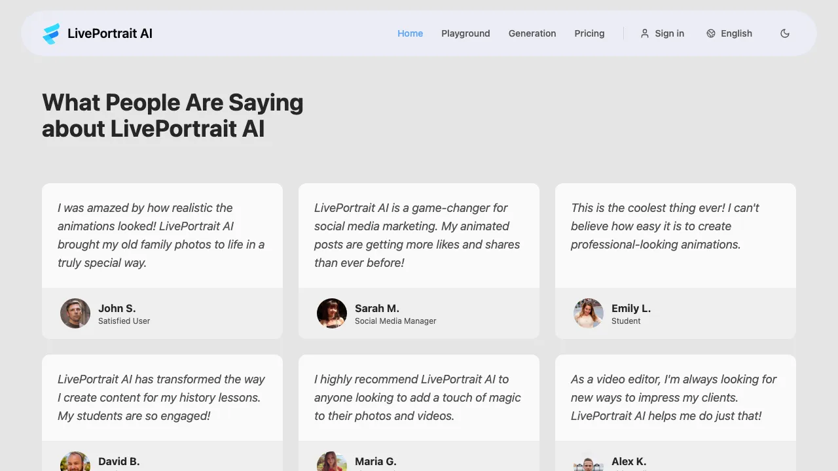Click the Emily L. testimonial card
The height and width of the screenshot is (471, 838).
click(675, 260)
